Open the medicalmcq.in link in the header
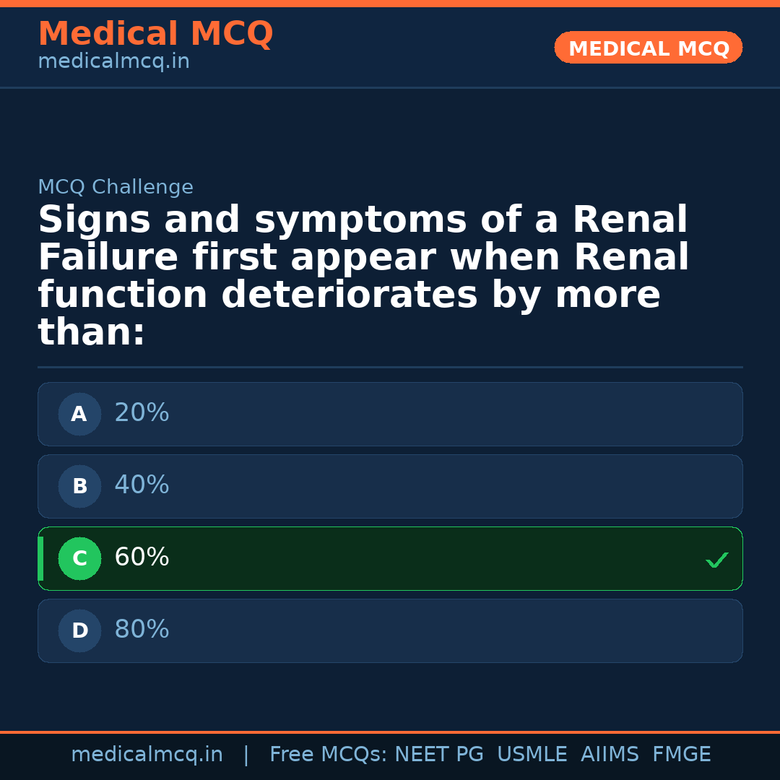Viewport: 780px width, 780px height. (113, 61)
